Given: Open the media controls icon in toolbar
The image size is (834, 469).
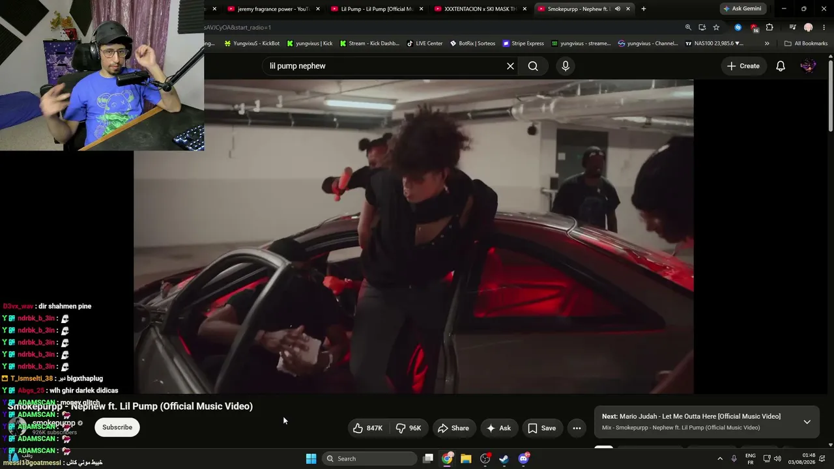Looking at the screenshot, I should (x=792, y=27).
